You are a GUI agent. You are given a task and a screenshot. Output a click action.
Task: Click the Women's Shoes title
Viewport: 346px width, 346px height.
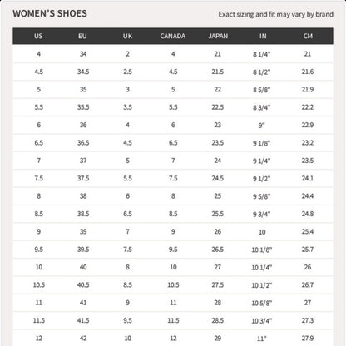coord(50,13)
